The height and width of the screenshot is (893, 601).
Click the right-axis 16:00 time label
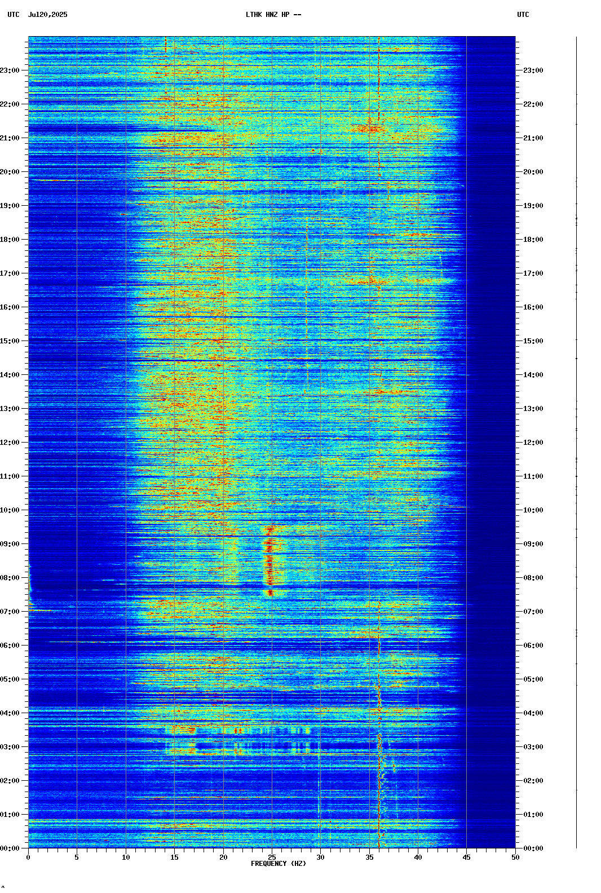click(x=533, y=307)
